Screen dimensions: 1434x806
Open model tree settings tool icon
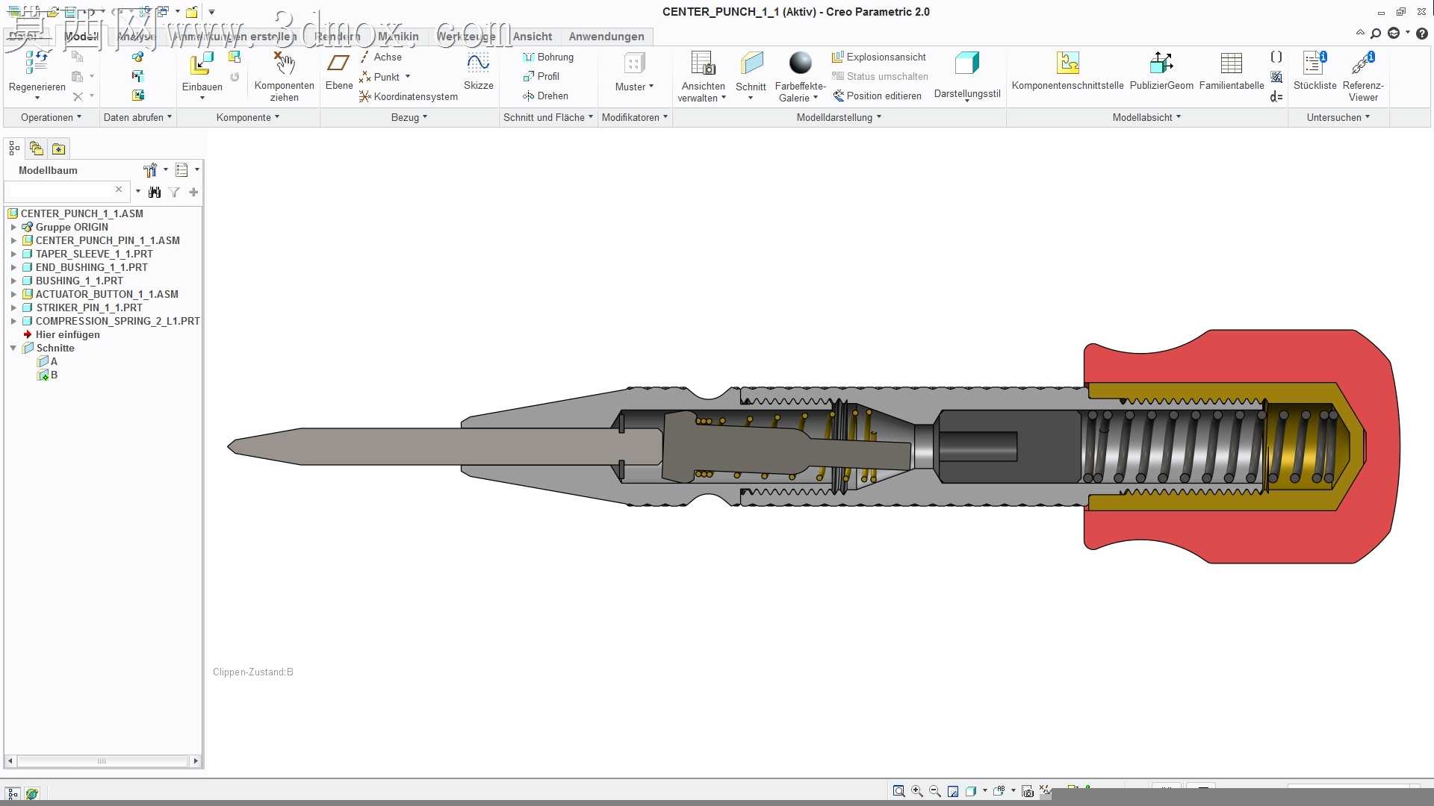(x=150, y=170)
